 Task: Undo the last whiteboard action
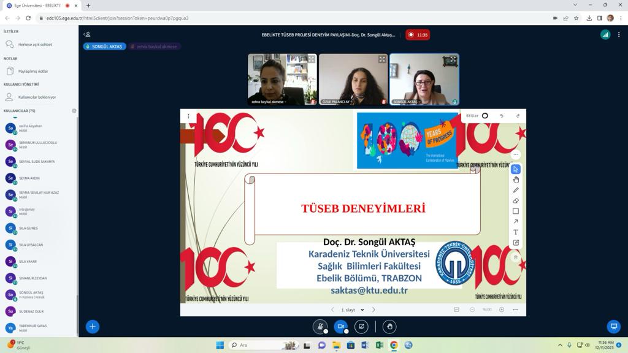coord(502,116)
